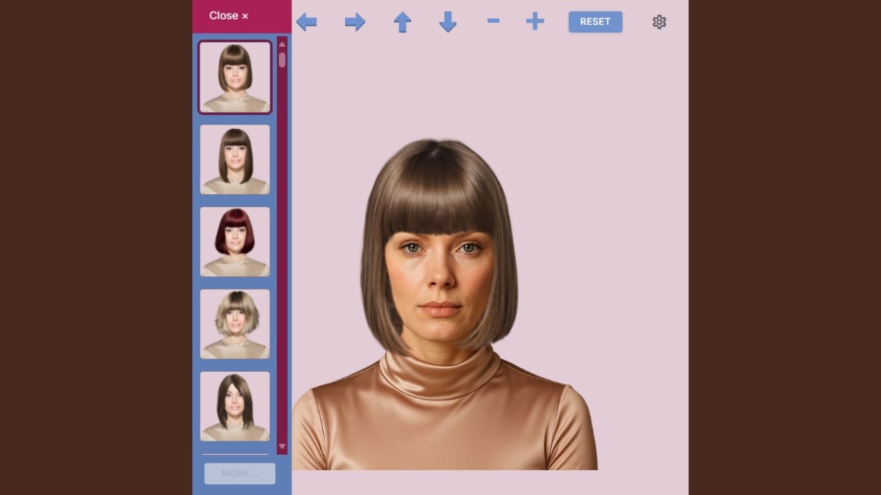Shift the hairstyle down with down arrow
This screenshot has height=495, width=881.
point(448,22)
